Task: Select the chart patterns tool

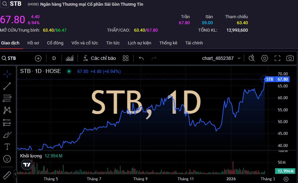Action: click(7, 110)
